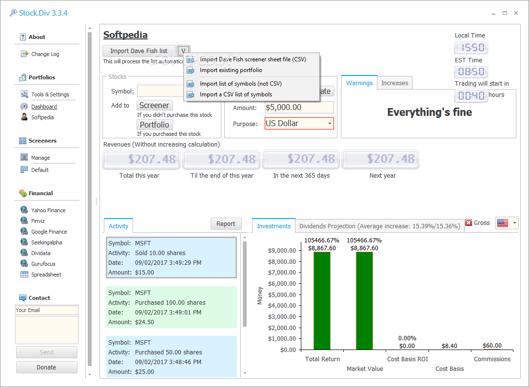Screen dimensions: 529x387
Task: Open the V dropdown next to Import button
Action: [183, 51]
